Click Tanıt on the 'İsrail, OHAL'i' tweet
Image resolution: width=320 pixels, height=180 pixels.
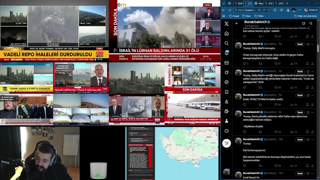(x=300, y=95)
